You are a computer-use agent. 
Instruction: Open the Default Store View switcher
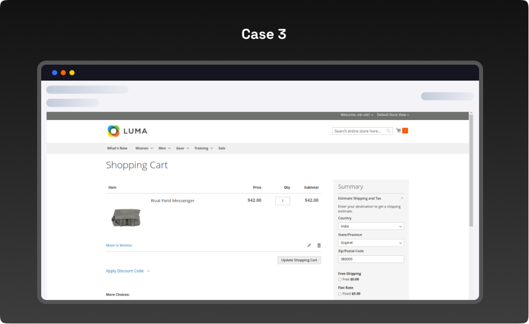point(393,115)
